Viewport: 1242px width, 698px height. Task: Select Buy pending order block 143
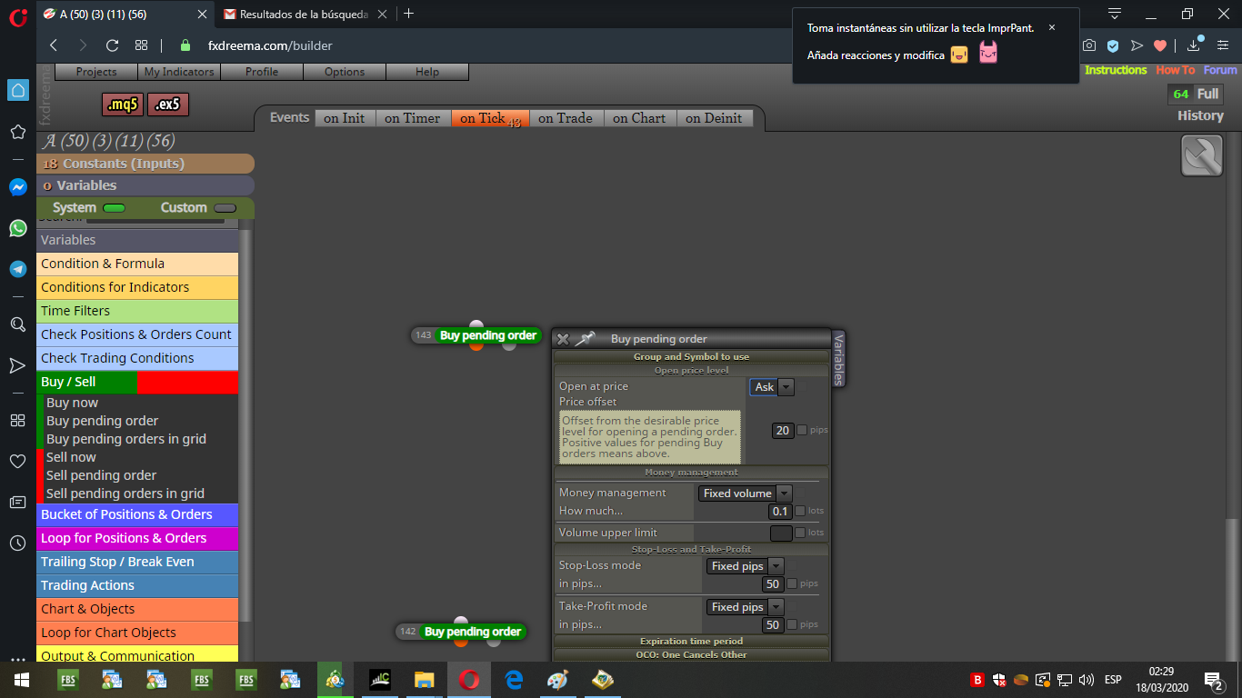click(x=488, y=335)
